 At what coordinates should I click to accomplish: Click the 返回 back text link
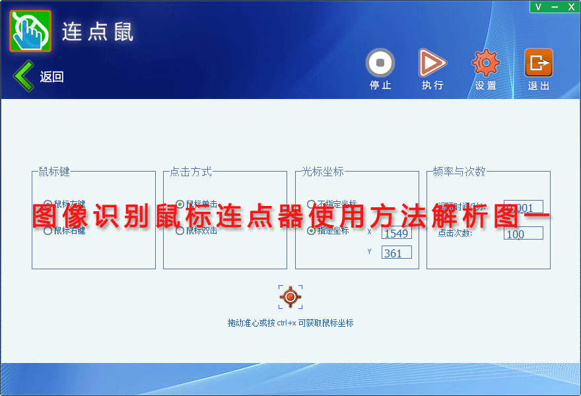point(52,77)
